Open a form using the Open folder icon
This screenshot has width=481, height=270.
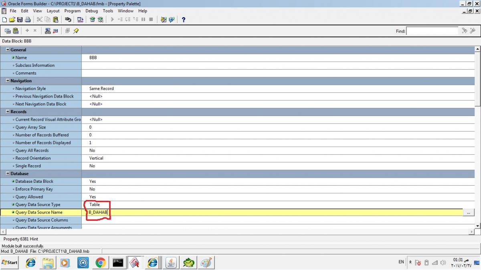click(x=12, y=19)
